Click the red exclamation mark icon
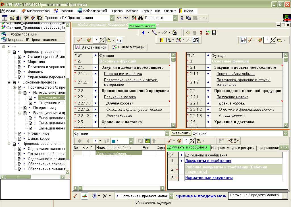 (201, 33)
